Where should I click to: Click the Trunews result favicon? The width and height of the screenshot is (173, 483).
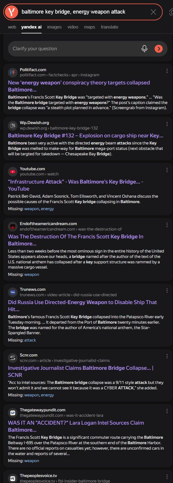12,292
